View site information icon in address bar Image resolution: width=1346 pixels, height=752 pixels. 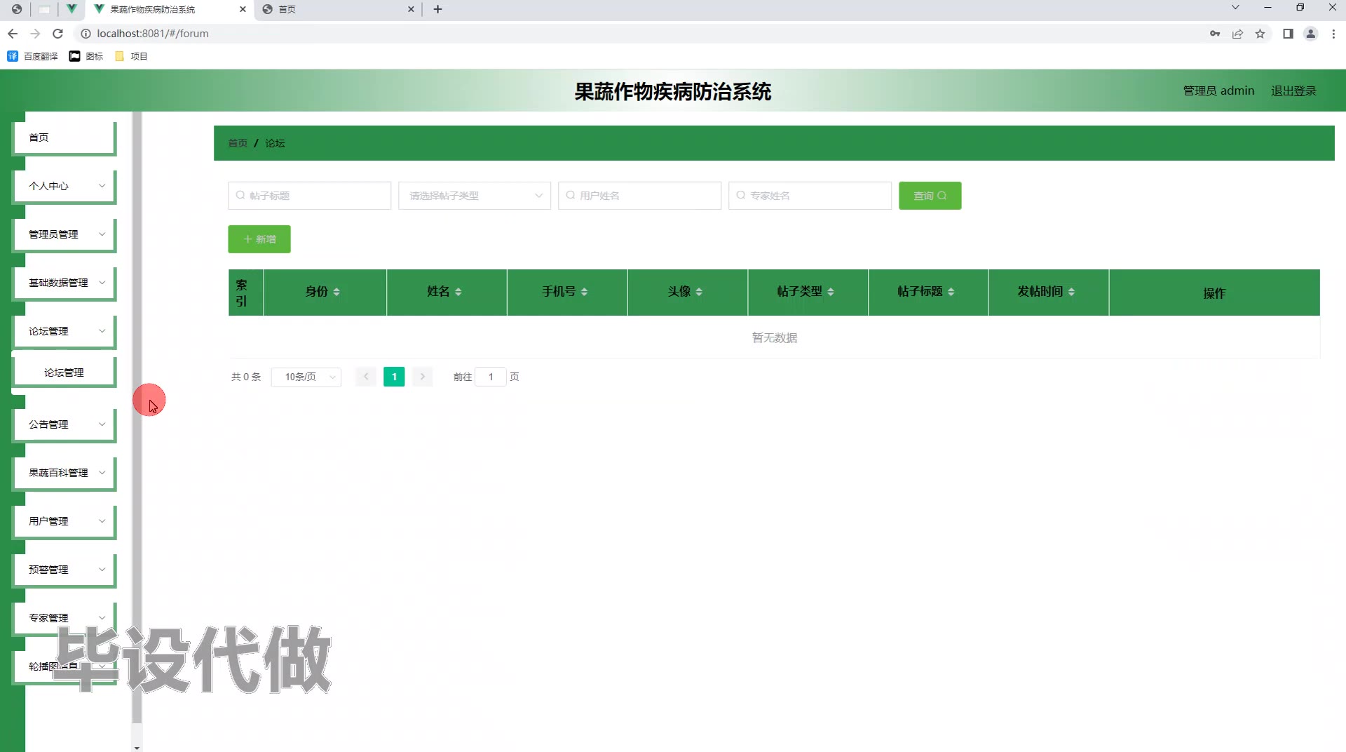(x=86, y=34)
